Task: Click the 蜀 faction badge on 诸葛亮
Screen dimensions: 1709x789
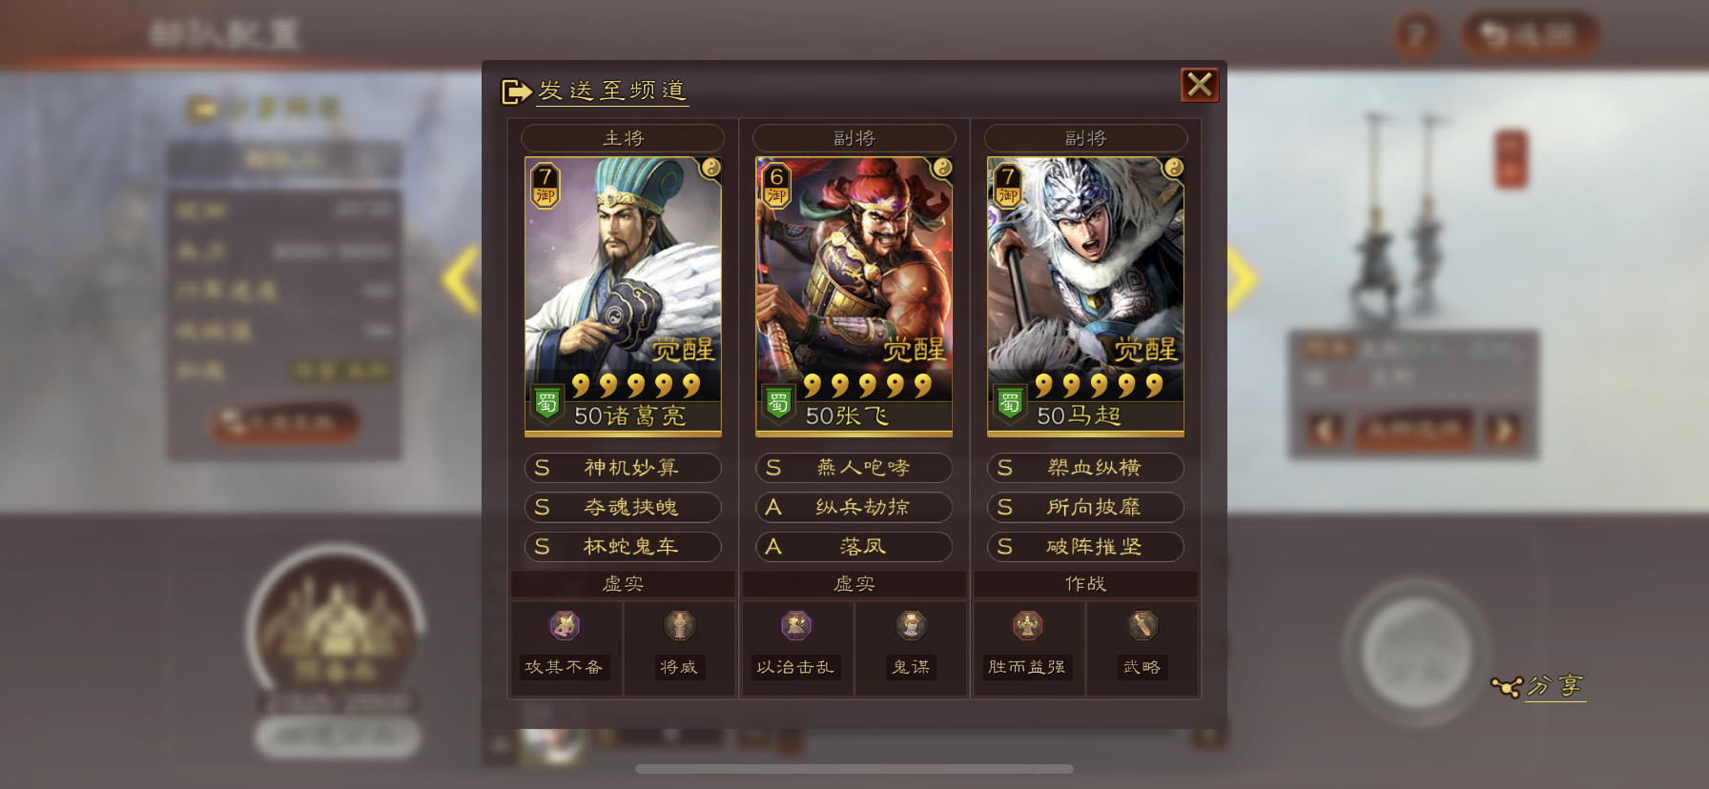Action: [546, 404]
